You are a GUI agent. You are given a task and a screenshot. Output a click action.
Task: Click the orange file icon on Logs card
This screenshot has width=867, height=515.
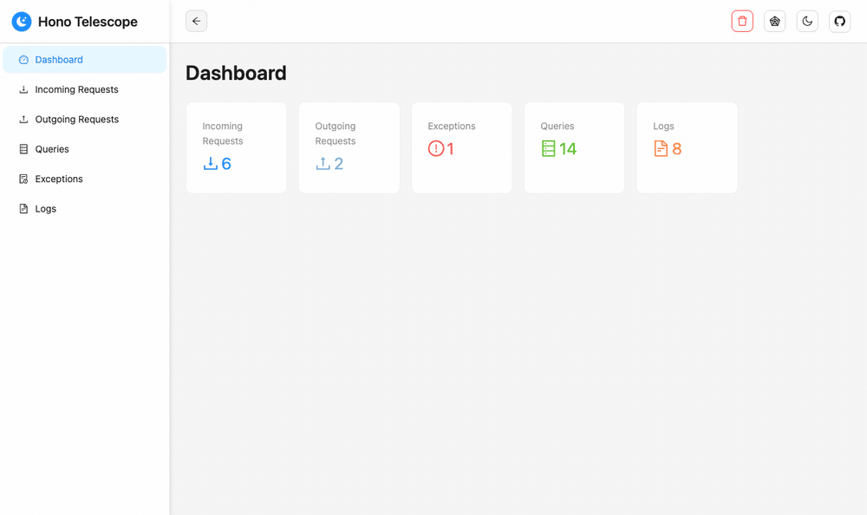click(x=661, y=149)
